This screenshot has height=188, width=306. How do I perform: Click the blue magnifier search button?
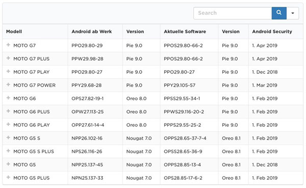pos(279,13)
